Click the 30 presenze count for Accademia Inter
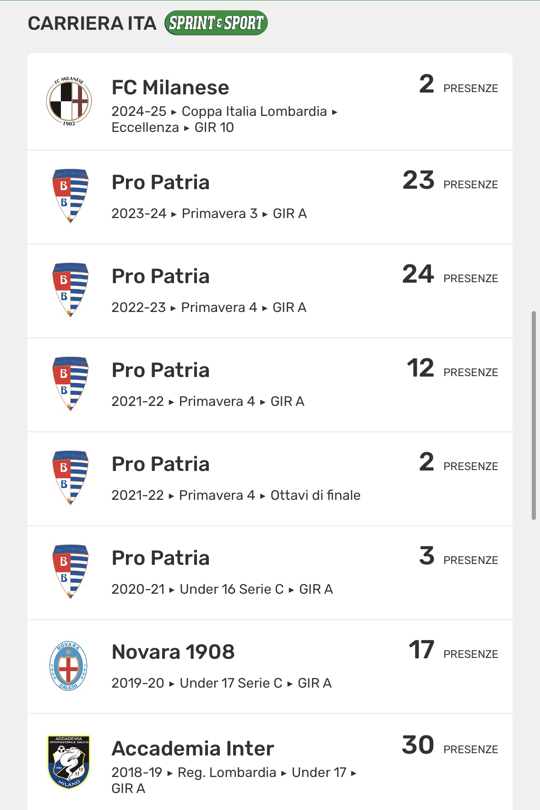The image size is (540, 810). click(x=418, y=745)
